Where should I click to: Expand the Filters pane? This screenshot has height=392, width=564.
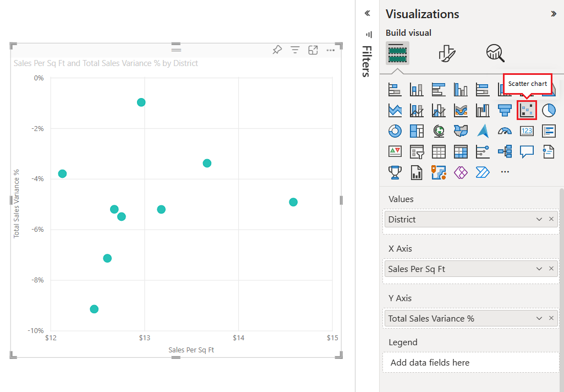click(x=367, y=13)
